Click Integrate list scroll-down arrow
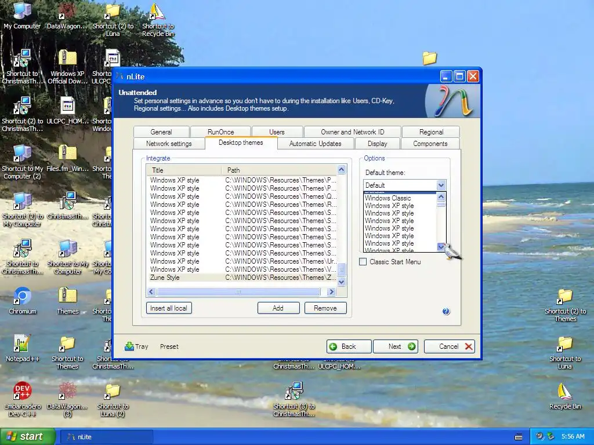This screenshot has width=594, height=445. tap(341, 282)
